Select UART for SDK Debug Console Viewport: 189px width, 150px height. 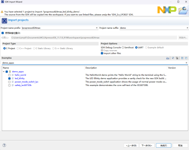click(136, 47)
